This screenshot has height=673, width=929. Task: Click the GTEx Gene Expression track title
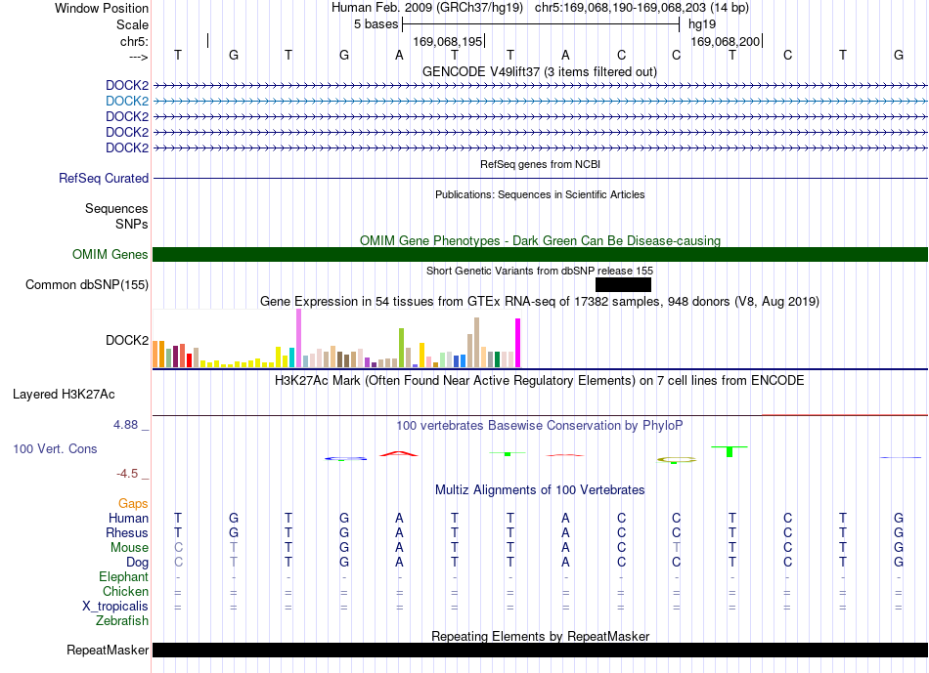[540, 301]
